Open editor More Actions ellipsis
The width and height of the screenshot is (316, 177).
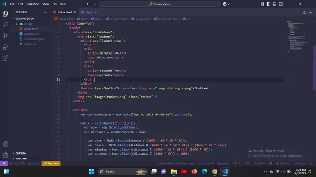[310, 12]
